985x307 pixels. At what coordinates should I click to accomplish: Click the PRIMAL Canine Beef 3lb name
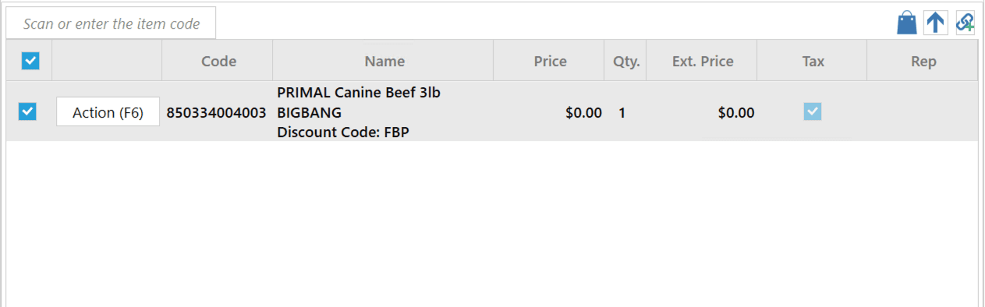tap(359, 93)
